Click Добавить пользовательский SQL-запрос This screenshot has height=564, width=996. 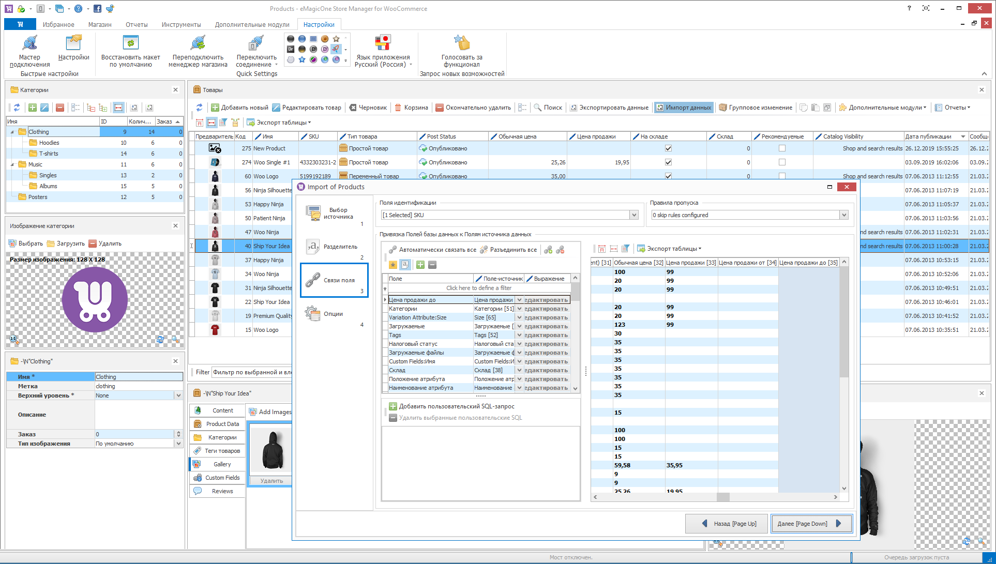coord(452,406)
